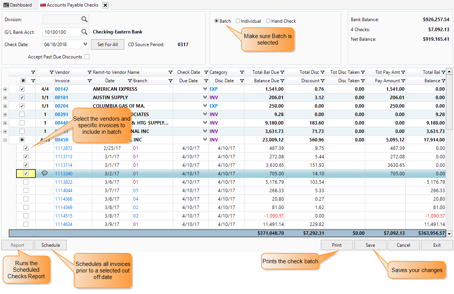Enable Accept Past Due Discounts checkbox
This screenshot has width=454, height=294.
[87, 57]
